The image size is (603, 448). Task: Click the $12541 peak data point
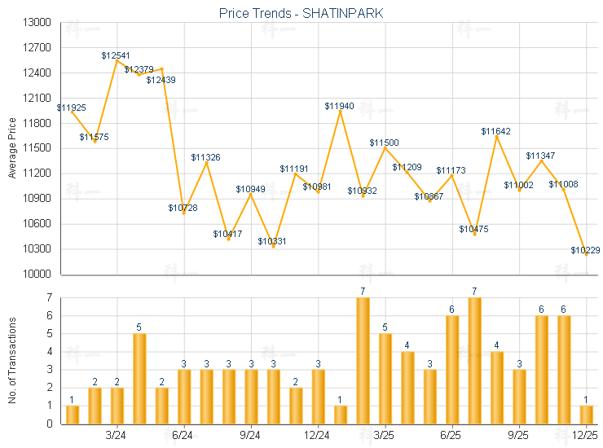117,60
